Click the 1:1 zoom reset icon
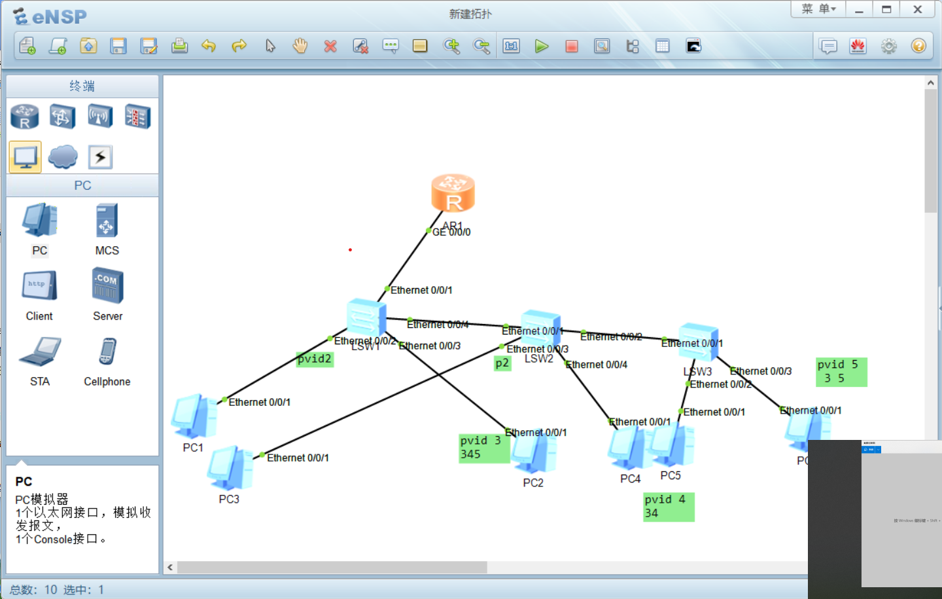Viewport: 942px width, 599px height. click(511, 46)
